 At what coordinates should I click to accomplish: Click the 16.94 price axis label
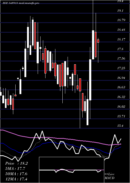pyautogui.click(x=121, y=78)
